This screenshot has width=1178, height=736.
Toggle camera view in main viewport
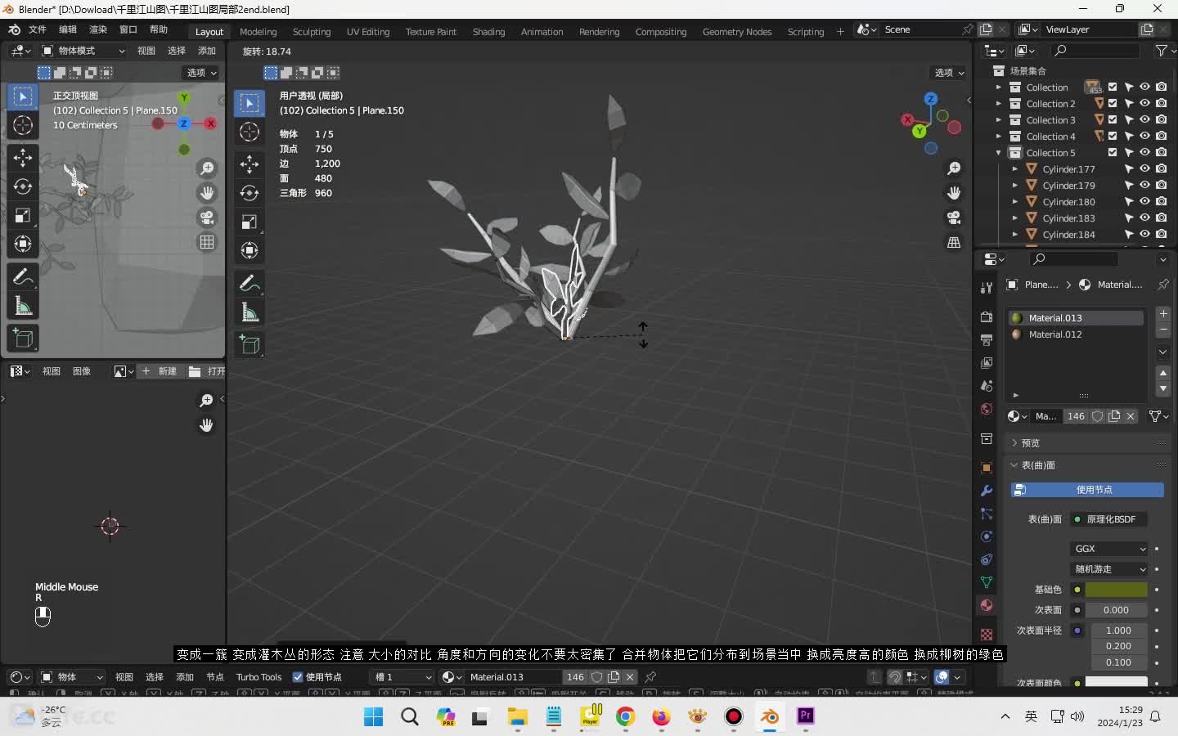coord(954,218)
